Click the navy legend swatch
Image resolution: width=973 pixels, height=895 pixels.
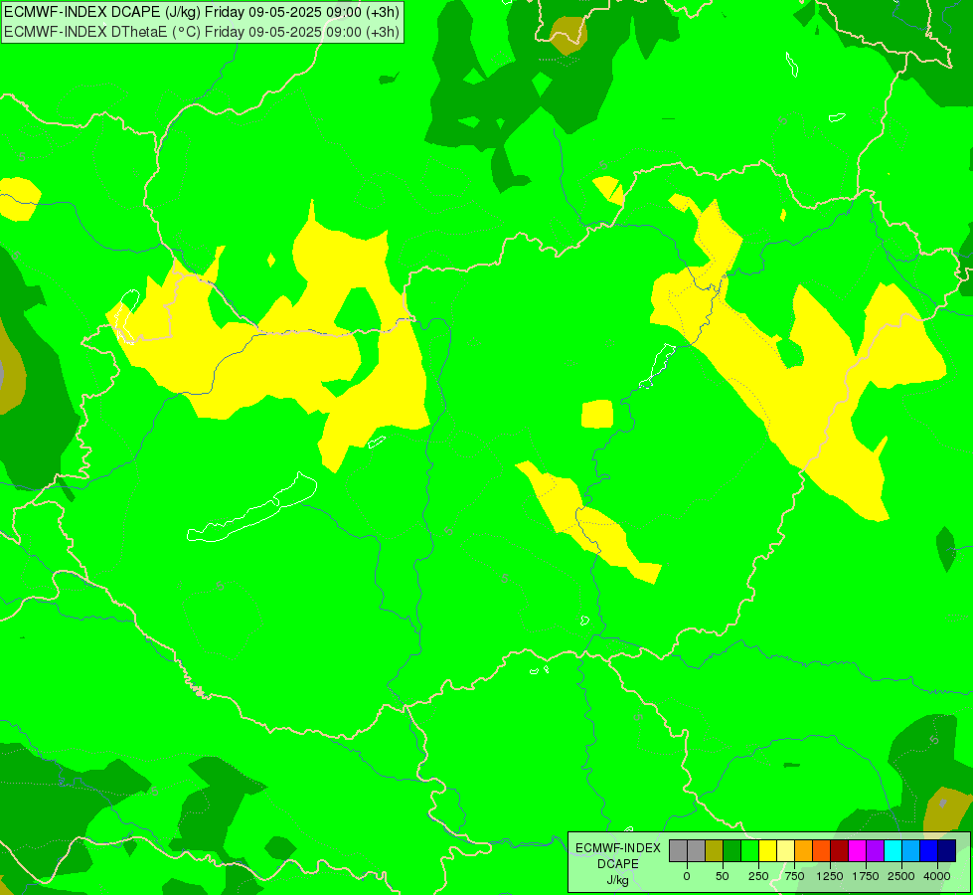click(x=947, y=851)
